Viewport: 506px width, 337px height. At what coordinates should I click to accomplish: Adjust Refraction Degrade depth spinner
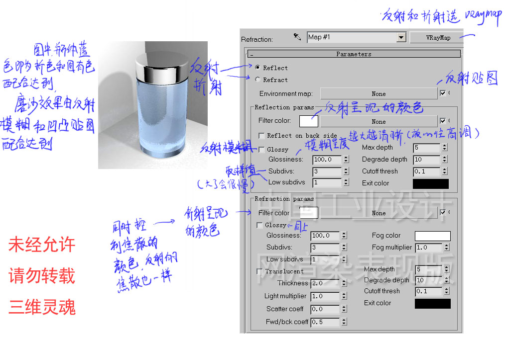tap(447, 280)
